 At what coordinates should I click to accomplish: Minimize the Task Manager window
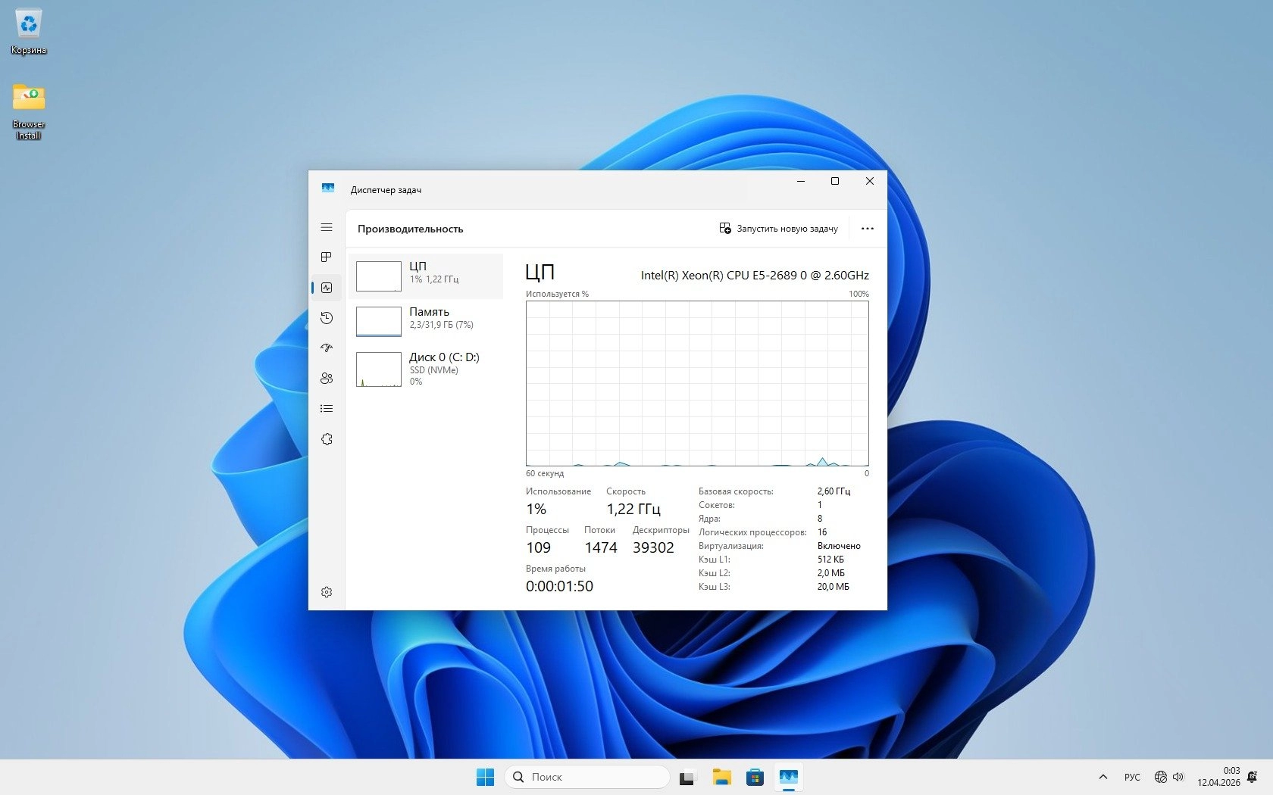[801, 182]
